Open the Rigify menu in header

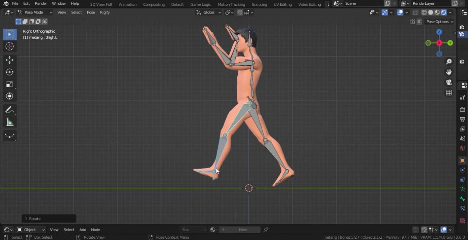pos(105,12)
